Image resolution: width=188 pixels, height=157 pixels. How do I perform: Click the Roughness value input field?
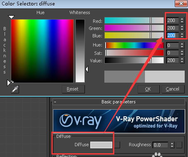160,145
